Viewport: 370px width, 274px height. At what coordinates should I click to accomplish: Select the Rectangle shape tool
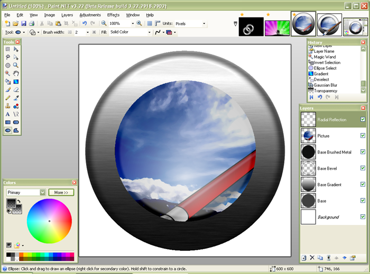pos(8,122)
